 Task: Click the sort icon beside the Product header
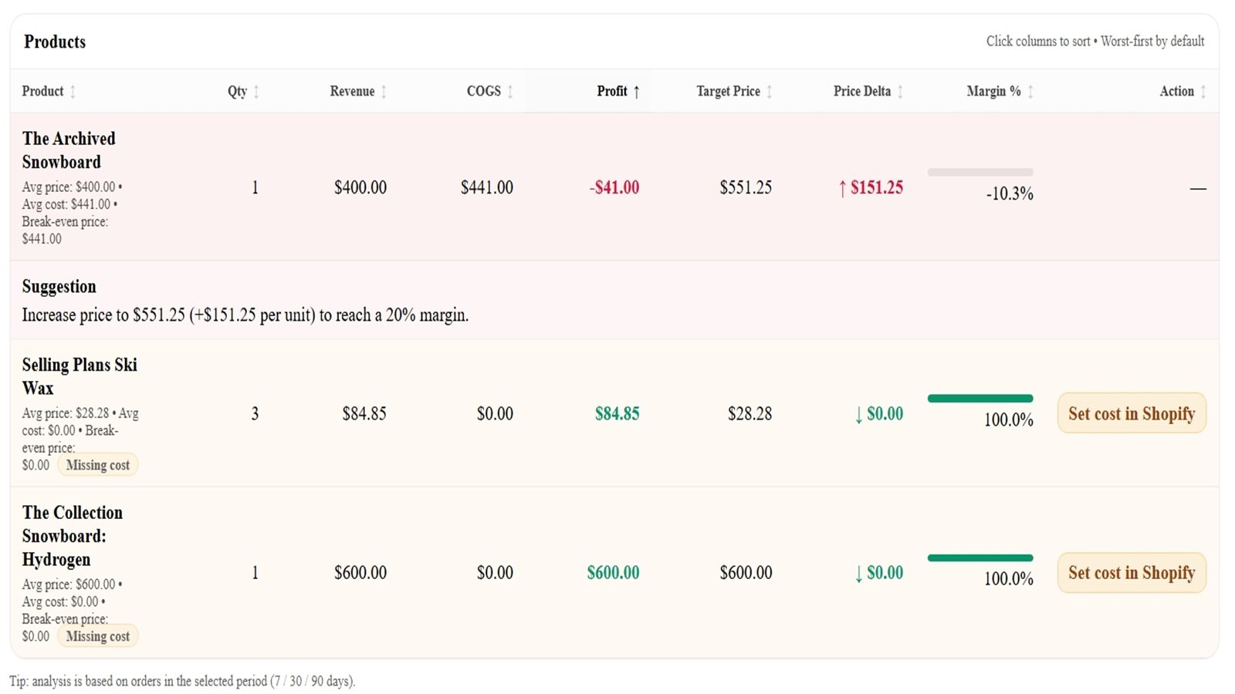(73, 91)
